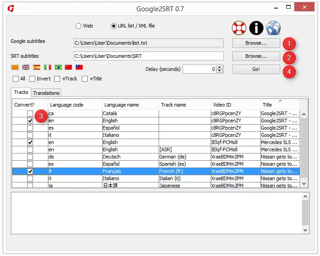Maximize the Google2SRT window

pos(288,7)
